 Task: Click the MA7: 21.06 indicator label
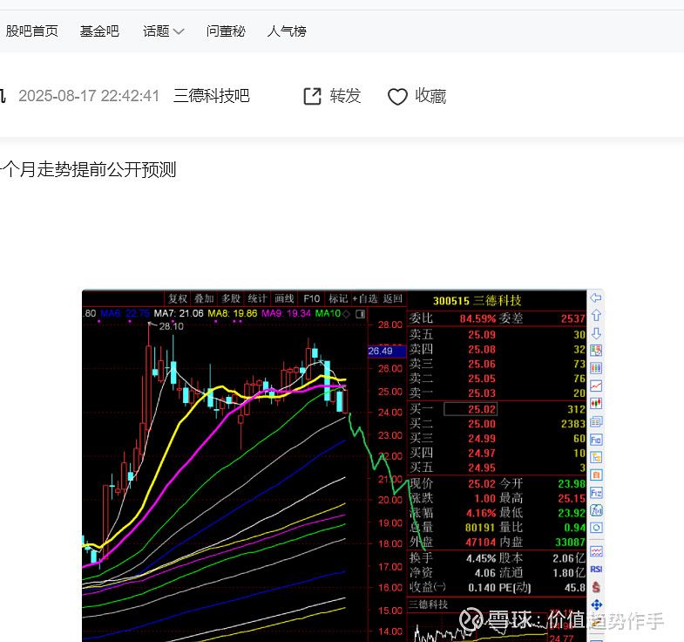click(179, 313)
